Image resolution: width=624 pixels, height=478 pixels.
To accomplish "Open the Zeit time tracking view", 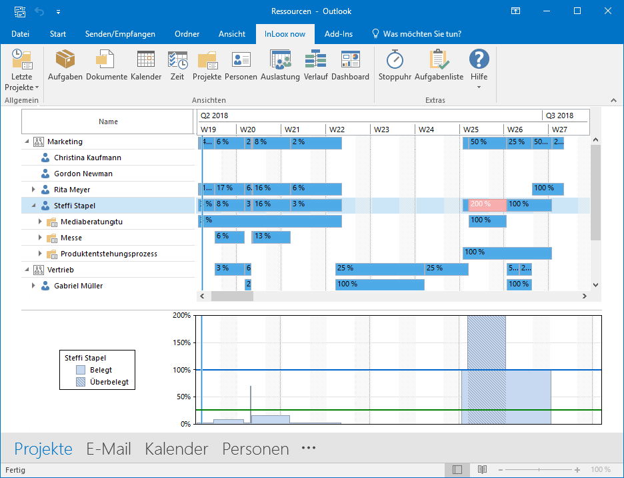I will (x=177, y=65).
